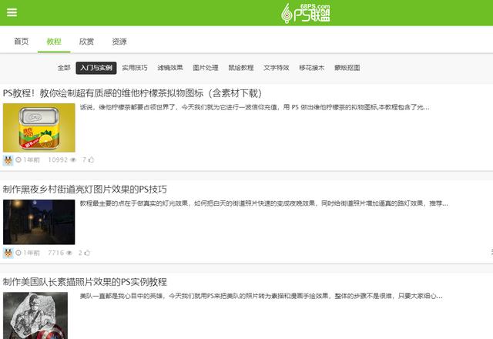The image size is (493, 339).
Task: Open the 蒙版抠图 category
Action: 347,68
